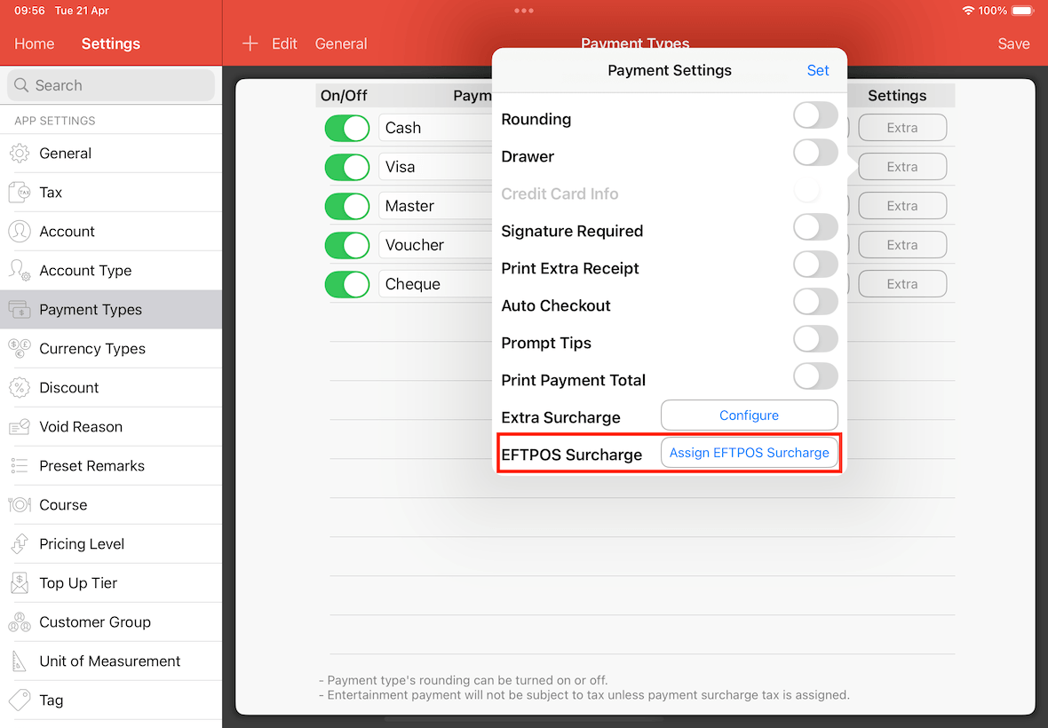Screen dimensions: 1048x728
Task: Click the Cash payment name field
Action: coord(435,128)
